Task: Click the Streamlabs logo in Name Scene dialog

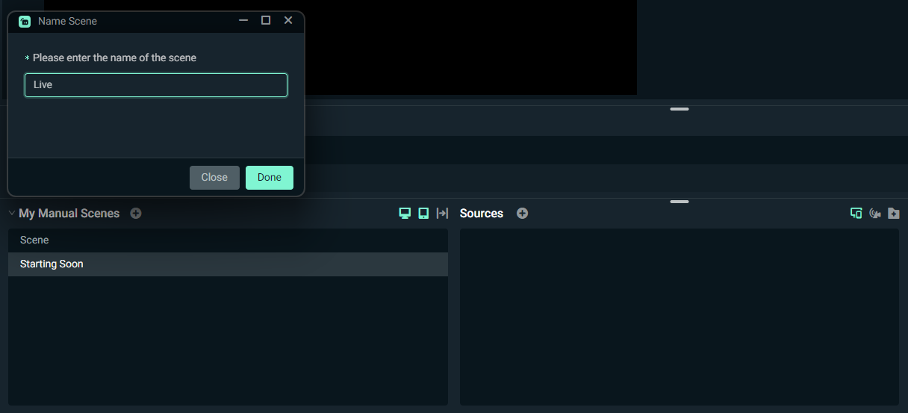Action: [x=25, y=21]
